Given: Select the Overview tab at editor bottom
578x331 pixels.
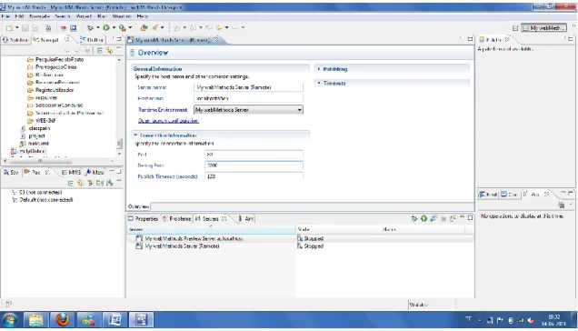Looking at the screenshot, I should 139,206.
